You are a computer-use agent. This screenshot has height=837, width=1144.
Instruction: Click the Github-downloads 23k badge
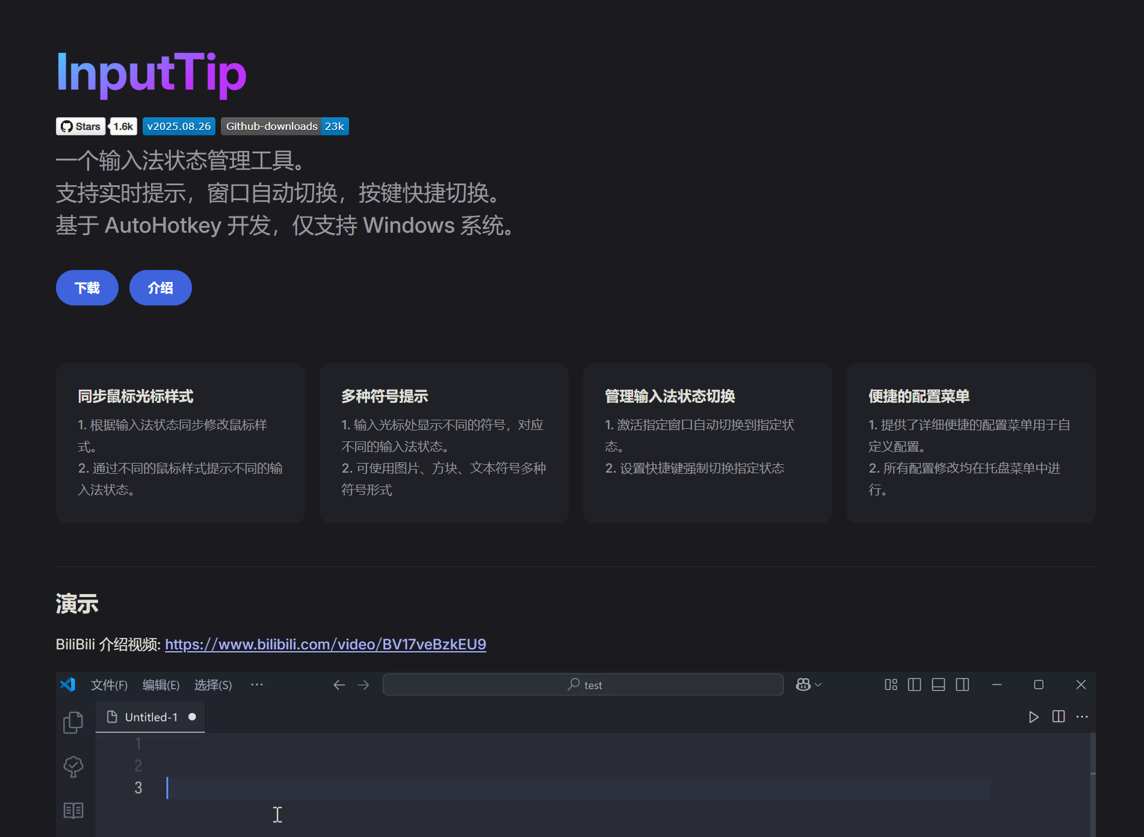click(285, 126)
